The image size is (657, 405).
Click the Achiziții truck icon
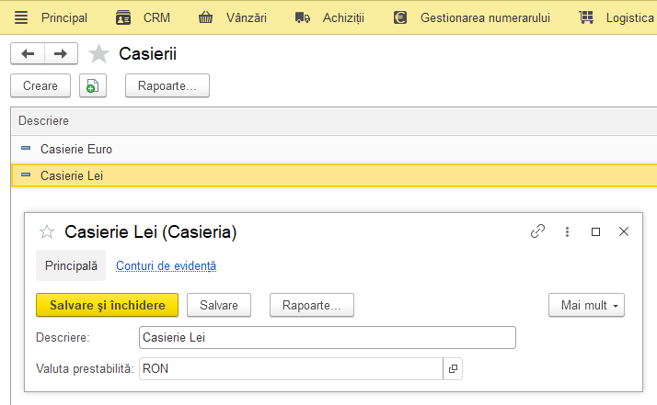pos(303,17)
